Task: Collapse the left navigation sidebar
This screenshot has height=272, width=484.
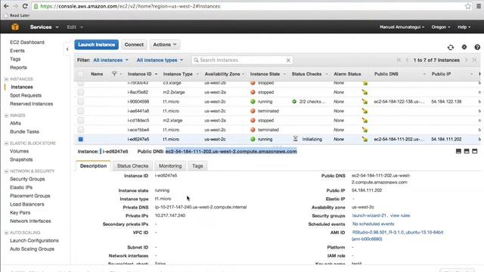Action: pos(67,48)
